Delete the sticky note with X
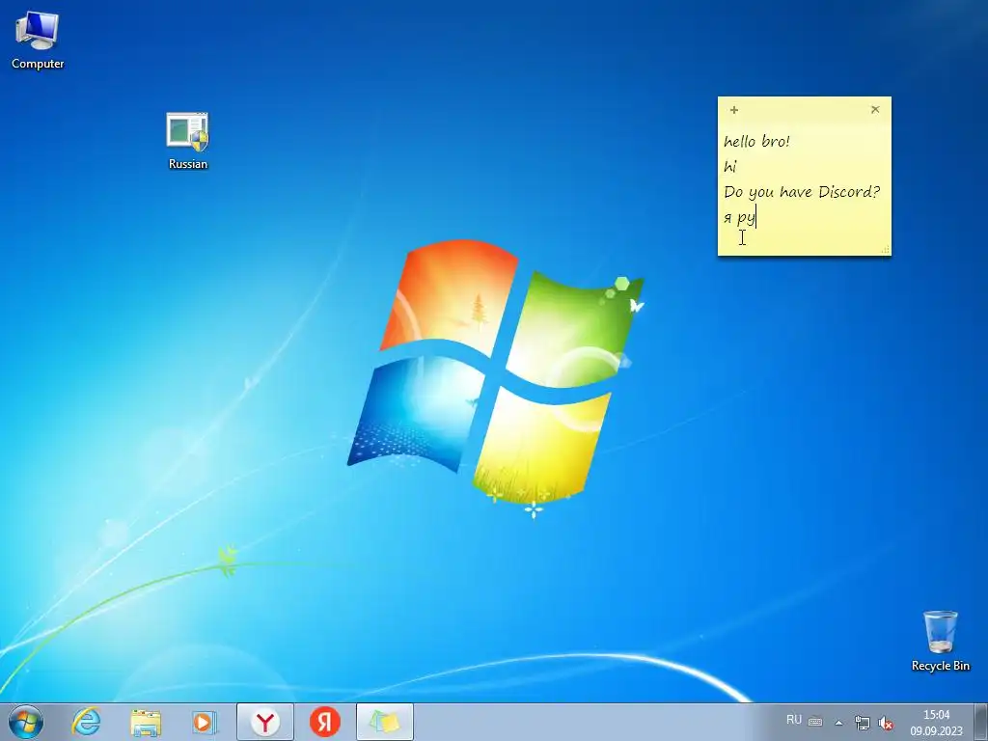 click(x=875, y=110)
